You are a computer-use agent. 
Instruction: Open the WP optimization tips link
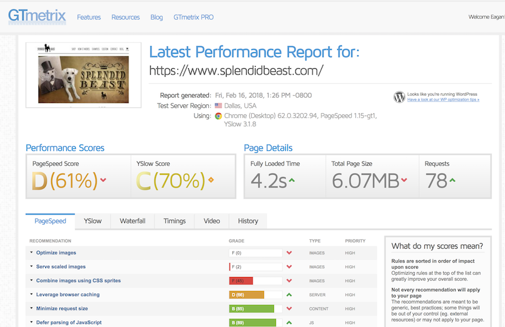coord(443,100)
